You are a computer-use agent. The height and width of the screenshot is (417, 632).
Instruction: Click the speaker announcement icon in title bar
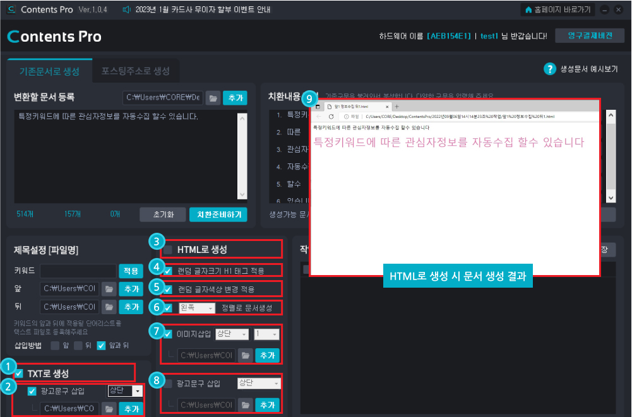point(126,9)
